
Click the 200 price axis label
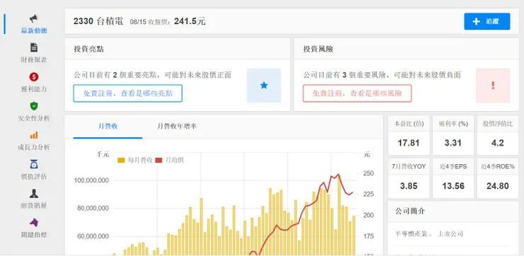(368, 215)
